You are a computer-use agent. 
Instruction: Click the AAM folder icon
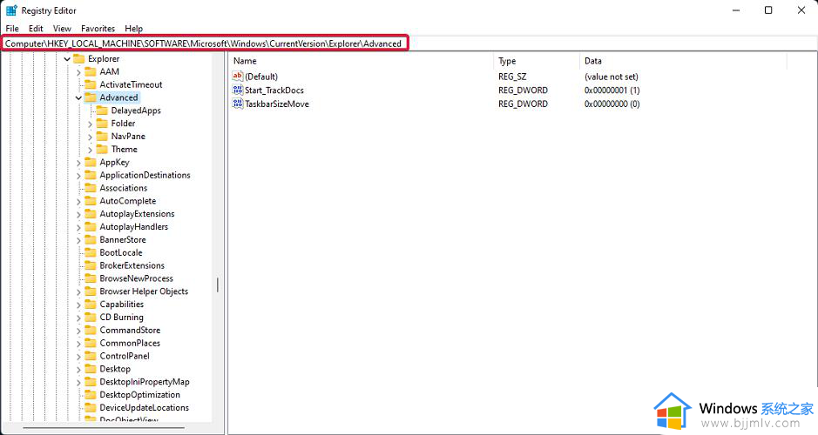pos(91,71)
